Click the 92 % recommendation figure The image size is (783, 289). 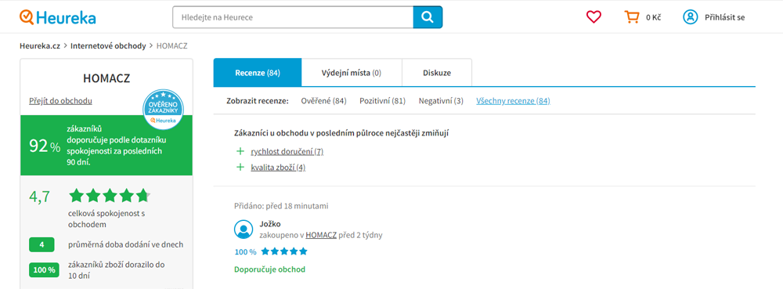click(x=45, y=146)
